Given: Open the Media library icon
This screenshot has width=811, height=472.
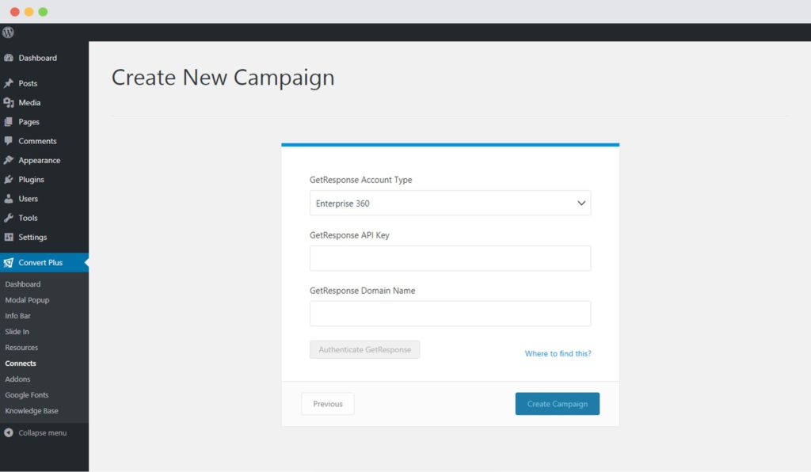Looking at the screenshot, I should pos(10,102).
